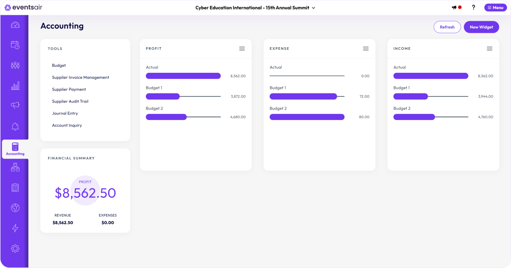Expand the Cyber Education International event dropdown

click(314, 8)
